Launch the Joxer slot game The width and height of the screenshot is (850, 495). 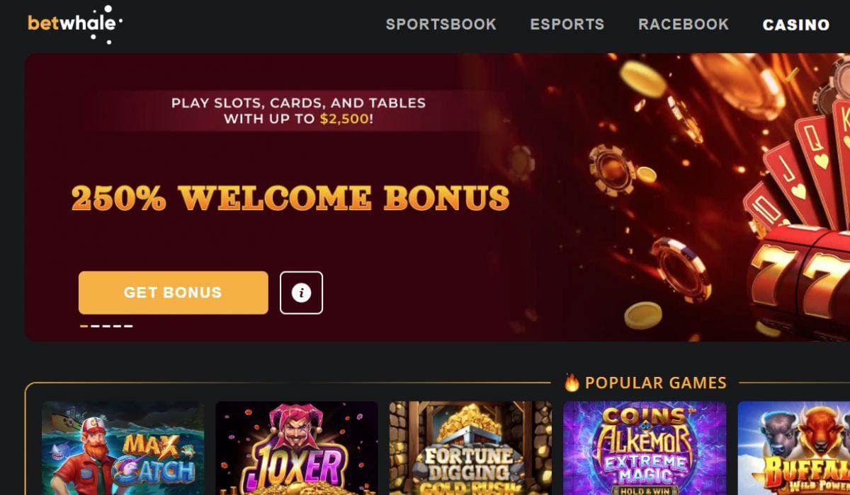tap(297, 448)
